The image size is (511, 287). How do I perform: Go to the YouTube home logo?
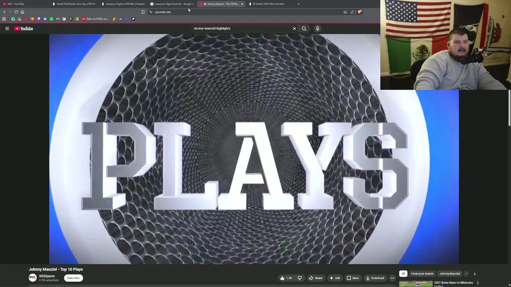(24, 29)
